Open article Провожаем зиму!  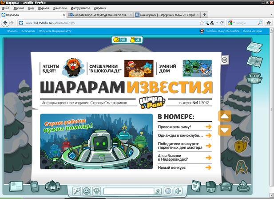[x=185, y=127]
